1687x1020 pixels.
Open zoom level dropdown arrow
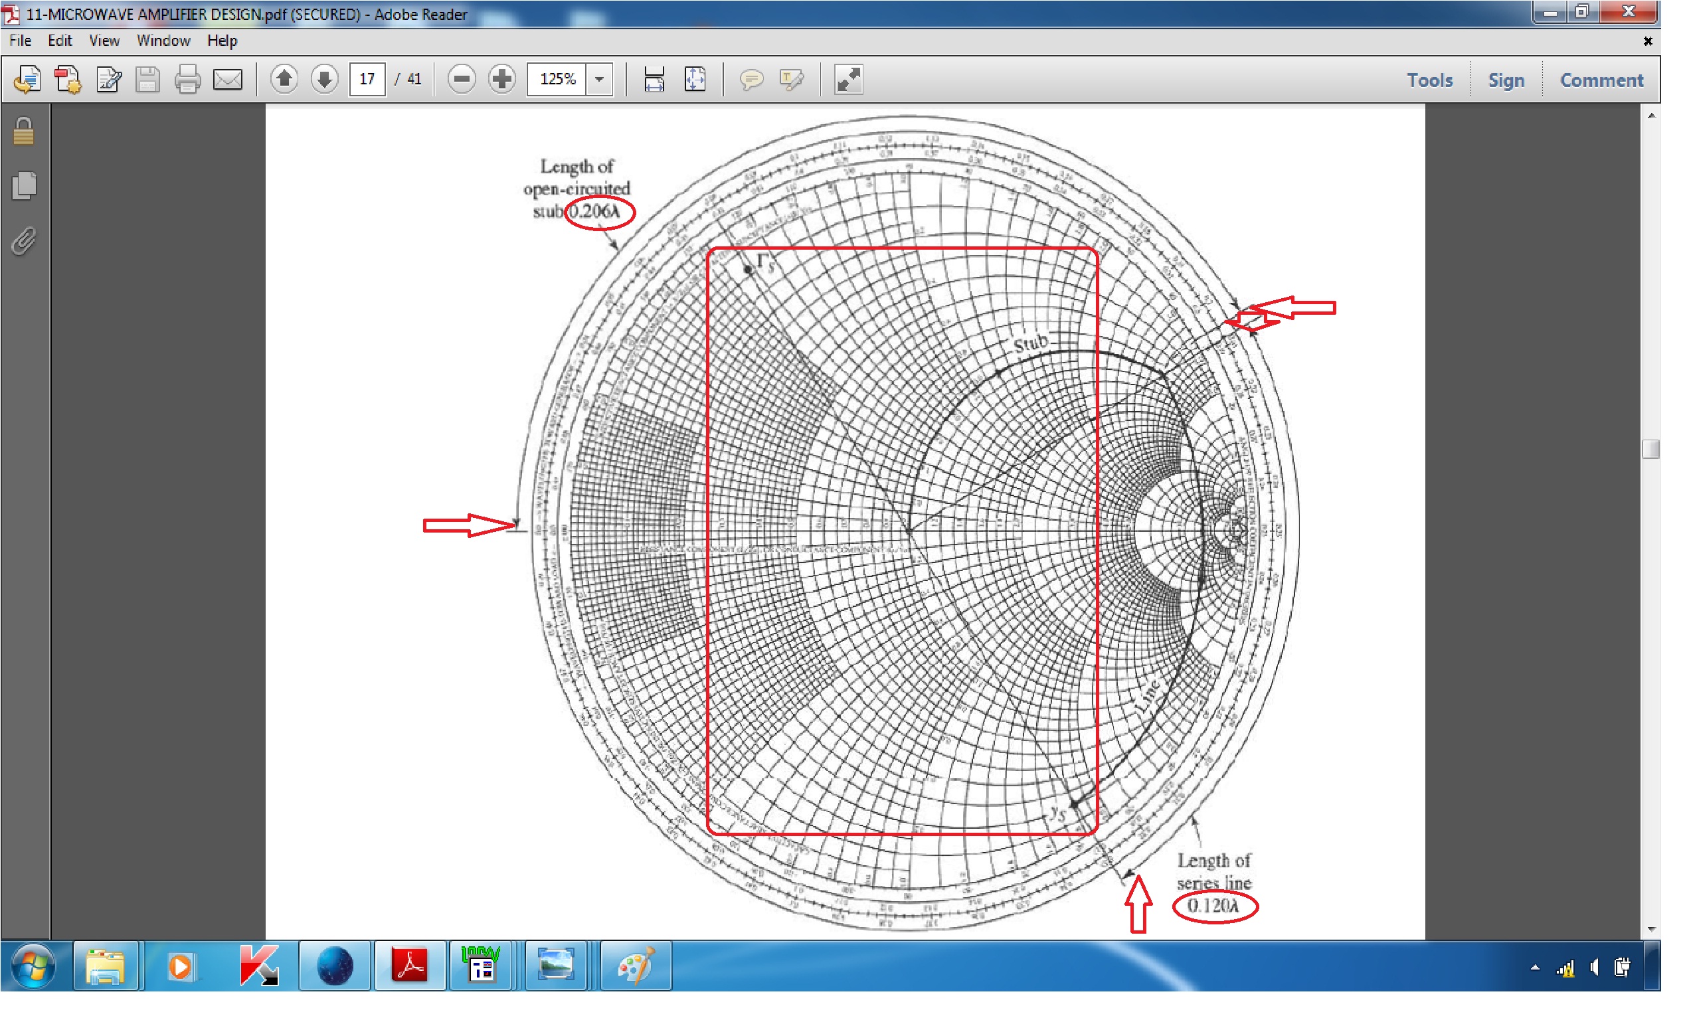(600, 80)
